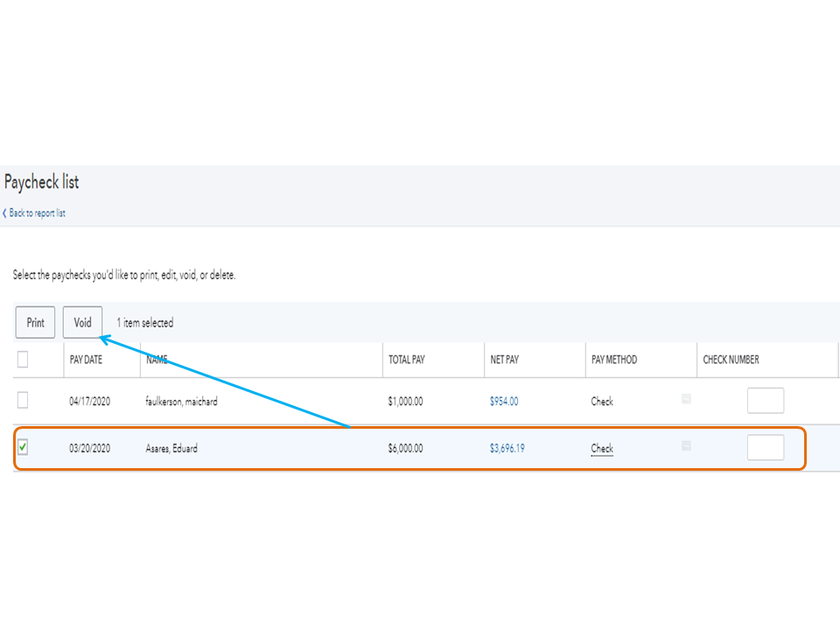Click the back arrow before 'Back to report list'
Screen dimensions: 840x630
(4, 213)
